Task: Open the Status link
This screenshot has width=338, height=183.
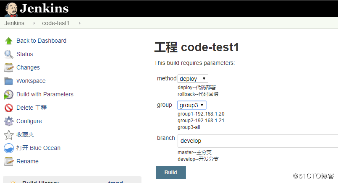Action: pos(25,54)
